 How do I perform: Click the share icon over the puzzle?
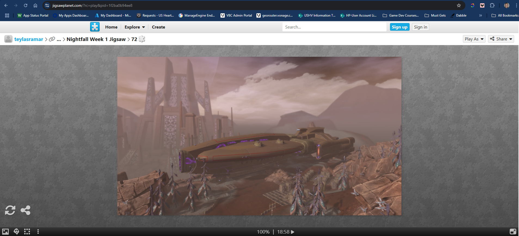pos(26,210)
